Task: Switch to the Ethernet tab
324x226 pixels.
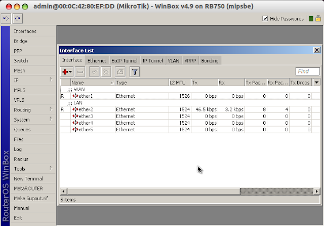Action: click(97, 61)
